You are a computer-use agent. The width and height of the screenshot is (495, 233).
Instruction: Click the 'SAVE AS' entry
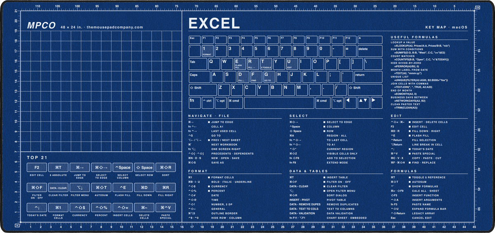(218, 163)
